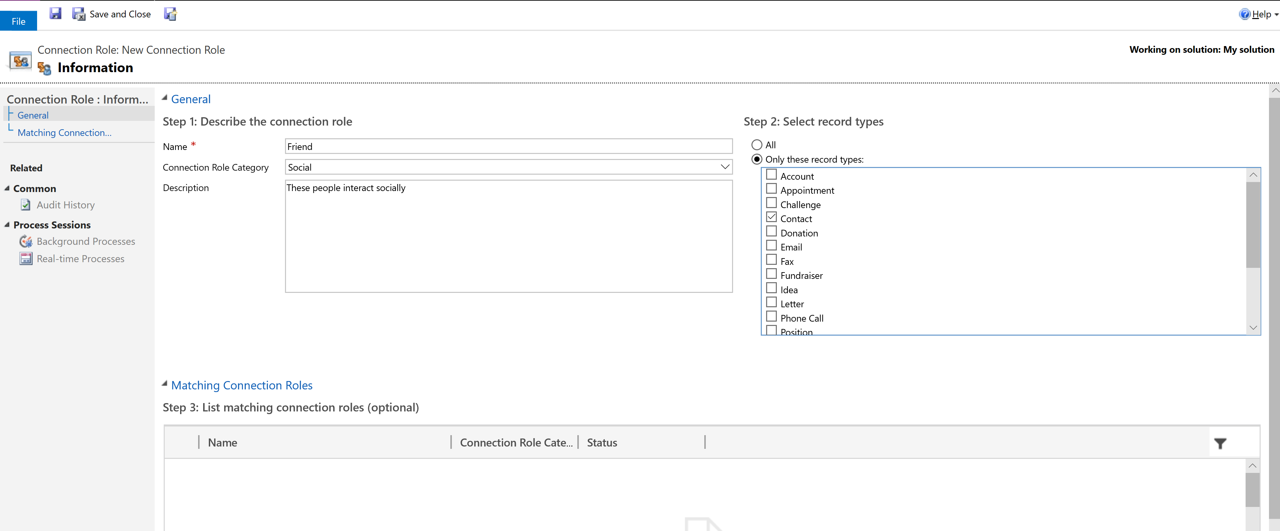Click the Save and Close icon
Viewport: 1280px width, 531px height.
pyautogui.click(x=79, y=14)
